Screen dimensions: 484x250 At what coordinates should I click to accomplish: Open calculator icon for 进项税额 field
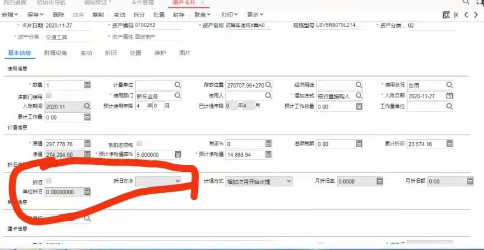pos(359,143)
